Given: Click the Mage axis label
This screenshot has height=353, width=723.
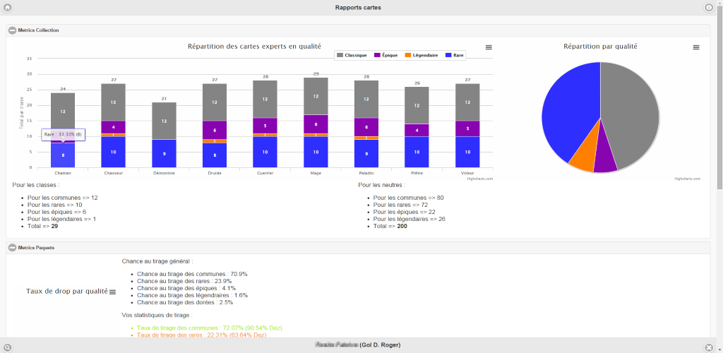Looking at the screenshot, I should pos(316,173).
